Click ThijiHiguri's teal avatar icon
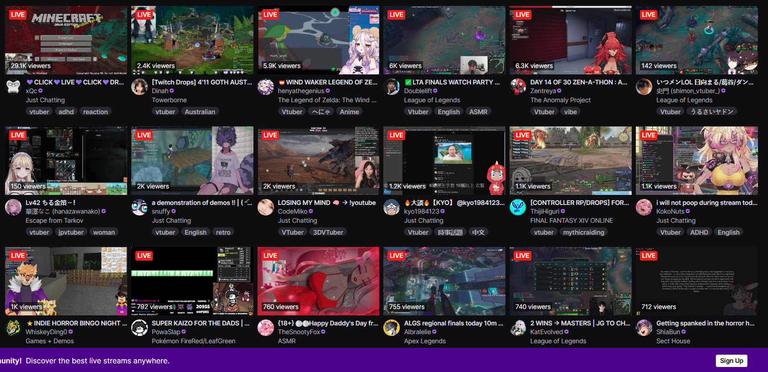Screen dimensions: 768x372 tap(518, 207)
